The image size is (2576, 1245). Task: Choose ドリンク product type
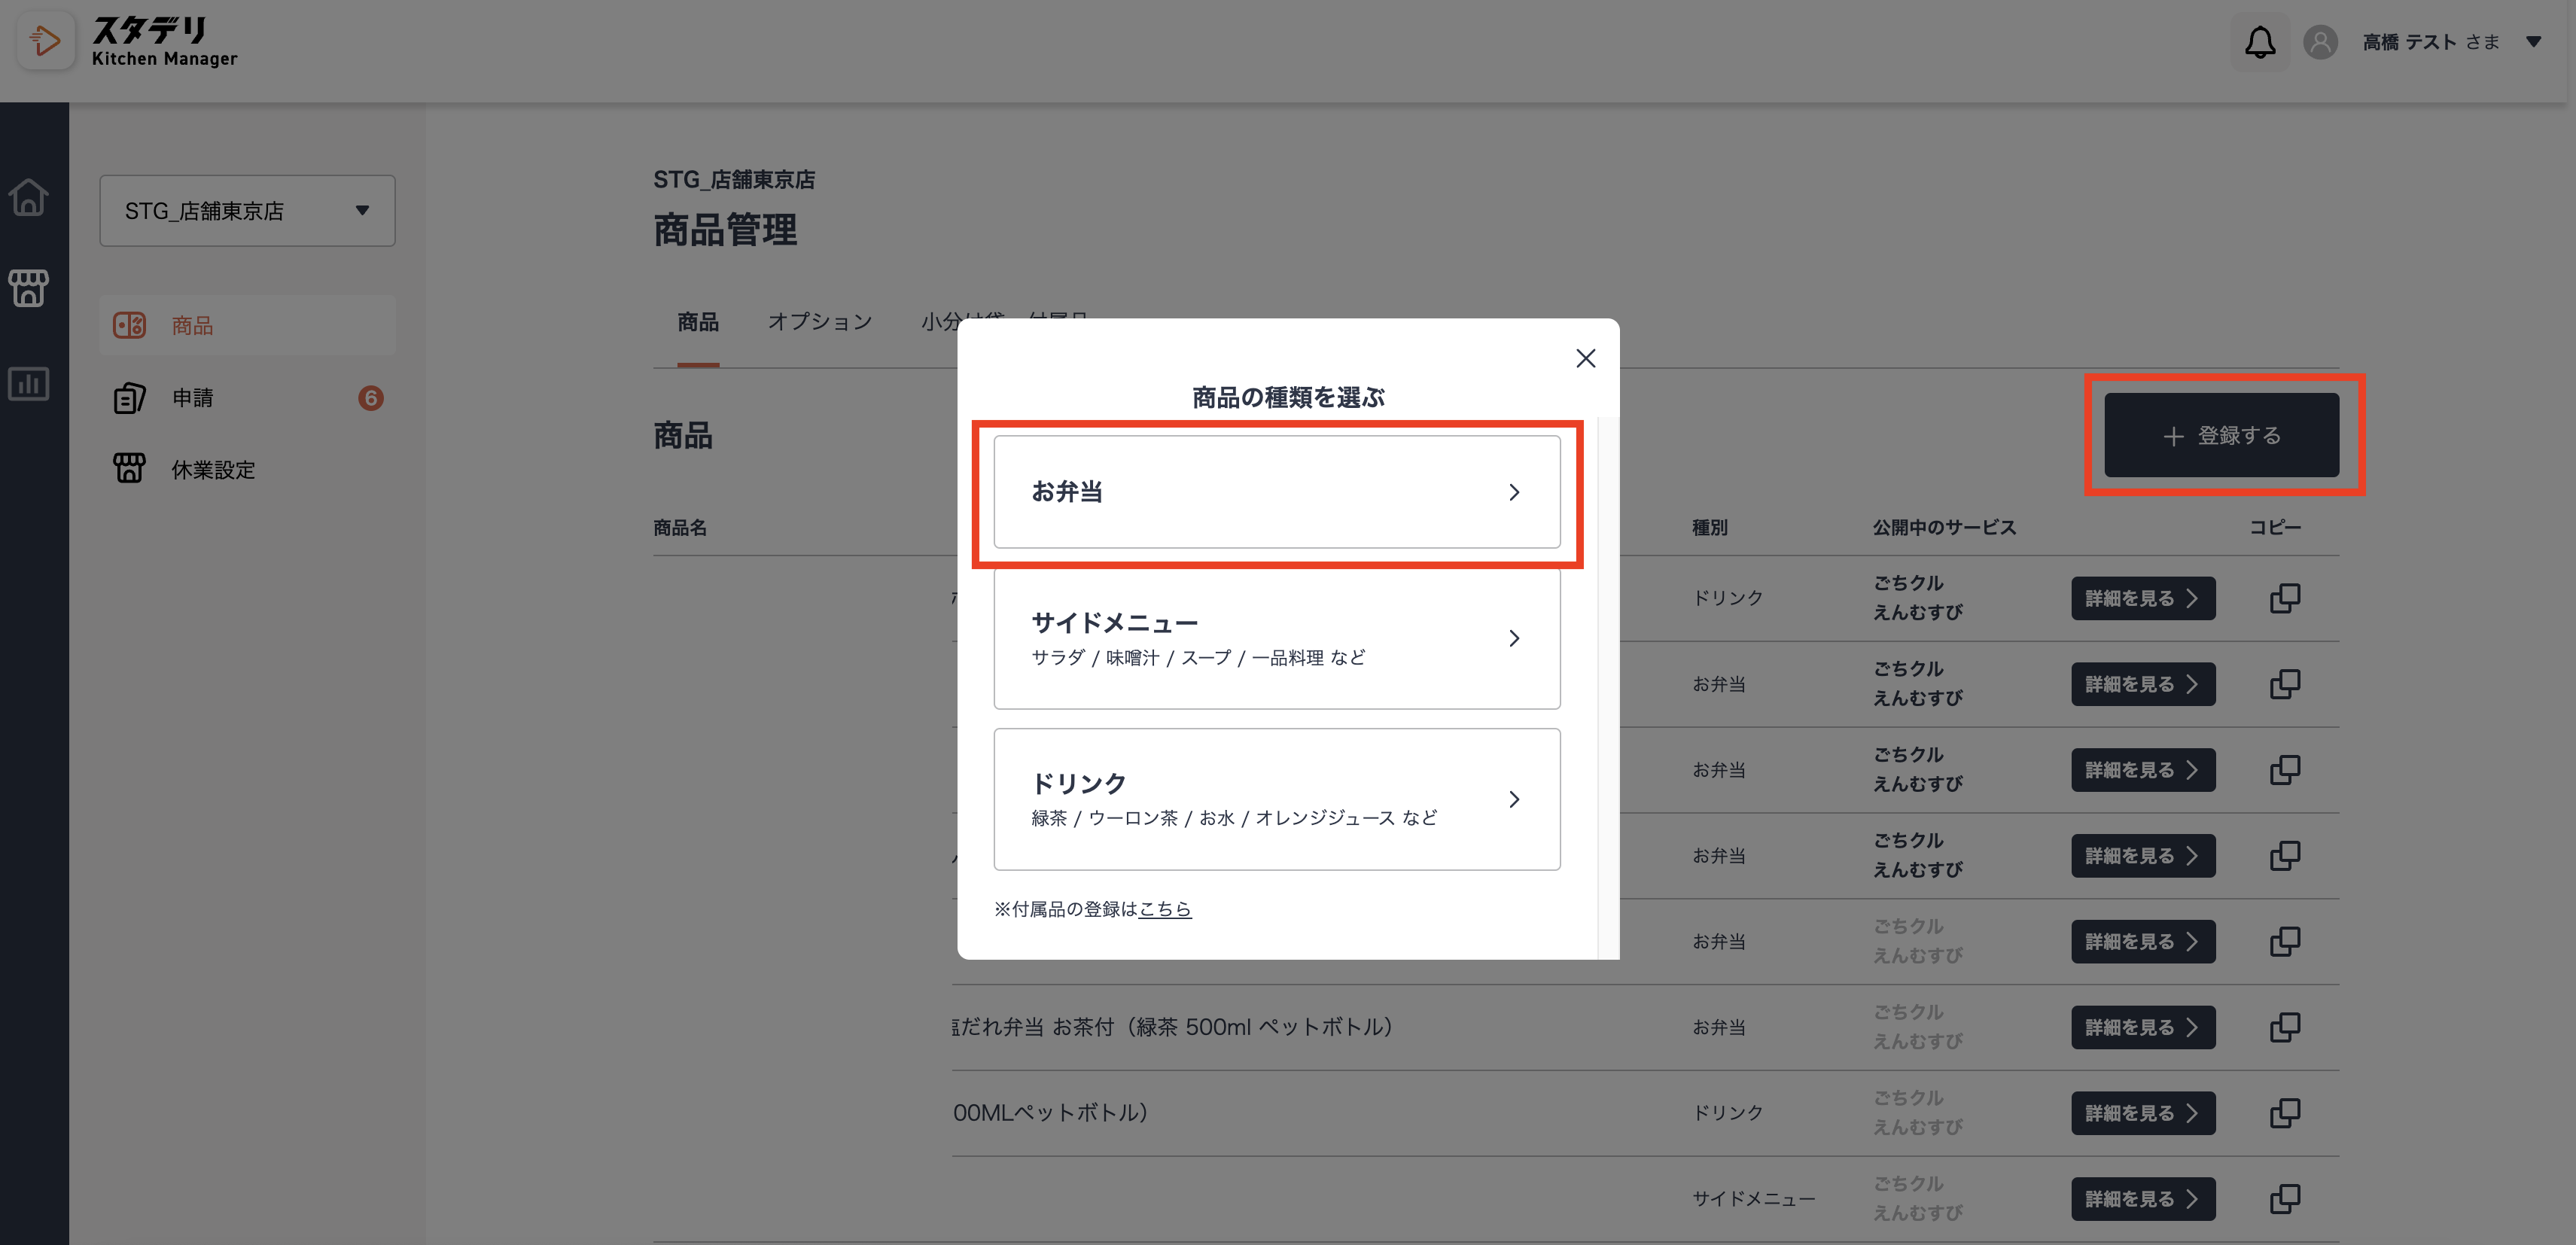pos(1276,799)
